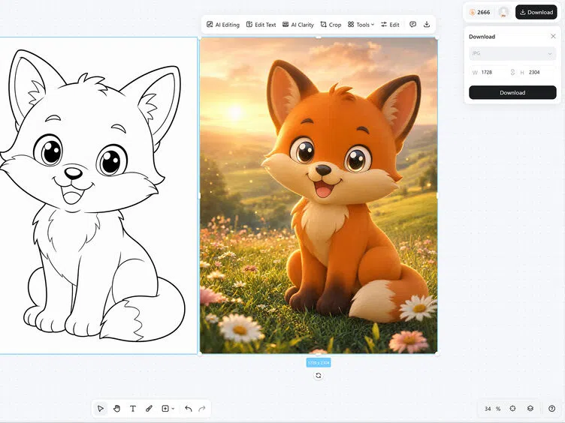The height and width of the screenshot is (423, 565).
Task: Open the layers panel icon
Action: tap(530, 408)
